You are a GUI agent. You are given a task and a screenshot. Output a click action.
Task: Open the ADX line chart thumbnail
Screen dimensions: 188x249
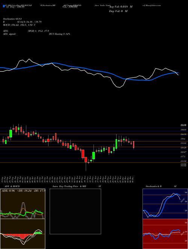(x=23, y=204)
